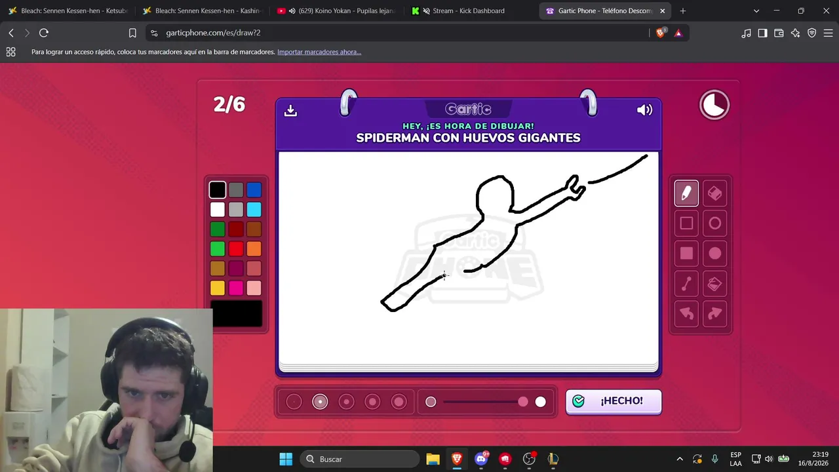839x472 pixels.
Task: Select the fourth brush size
Action: tap(372, 402)
